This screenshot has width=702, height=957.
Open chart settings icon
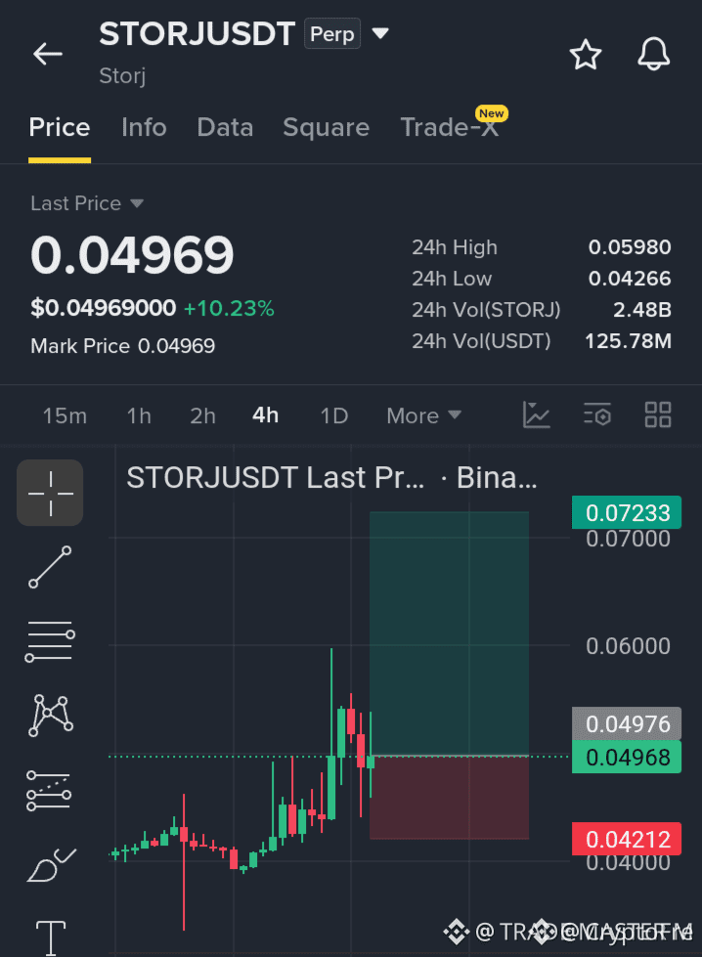tap(597, 415)
